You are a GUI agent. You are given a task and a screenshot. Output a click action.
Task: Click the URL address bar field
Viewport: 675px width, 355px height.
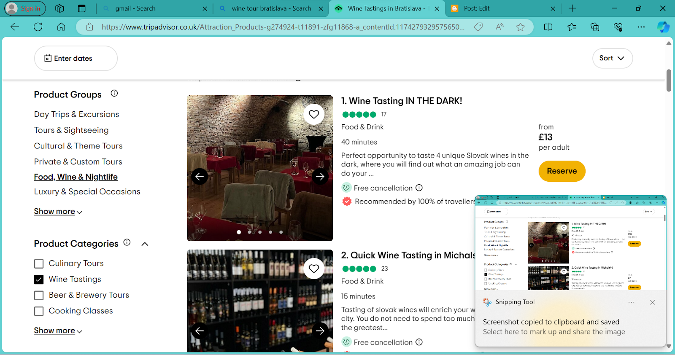(x=283, y=27)
